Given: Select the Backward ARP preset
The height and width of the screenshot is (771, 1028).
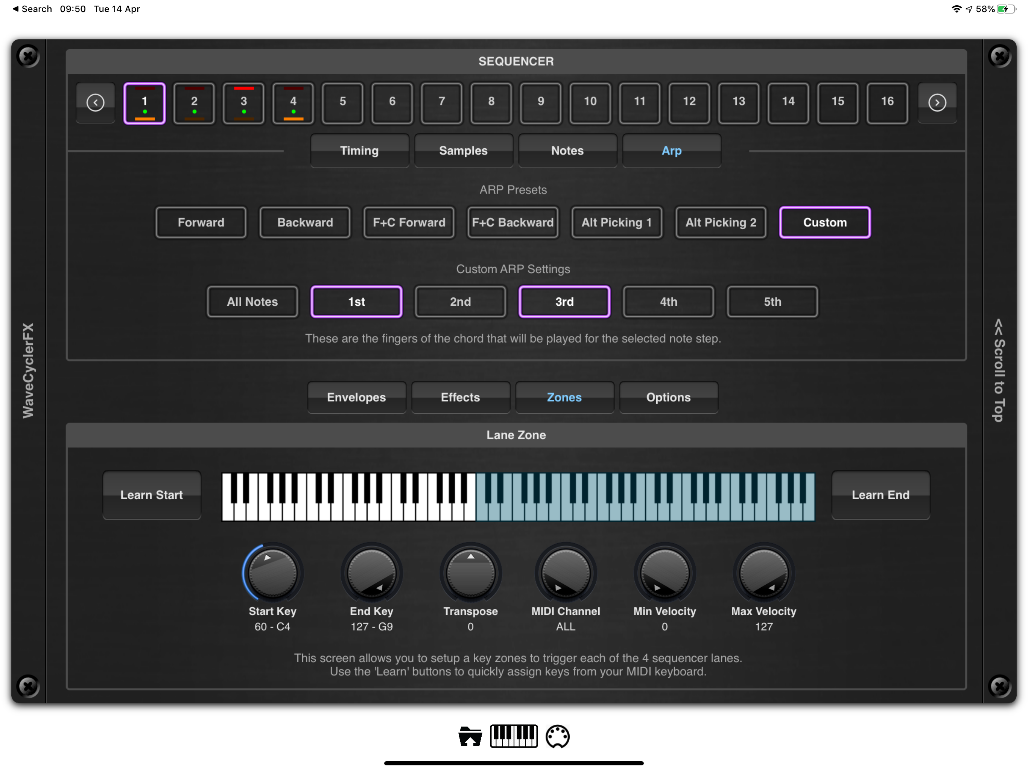Looking at the screenshot, I should click(305, 222).
